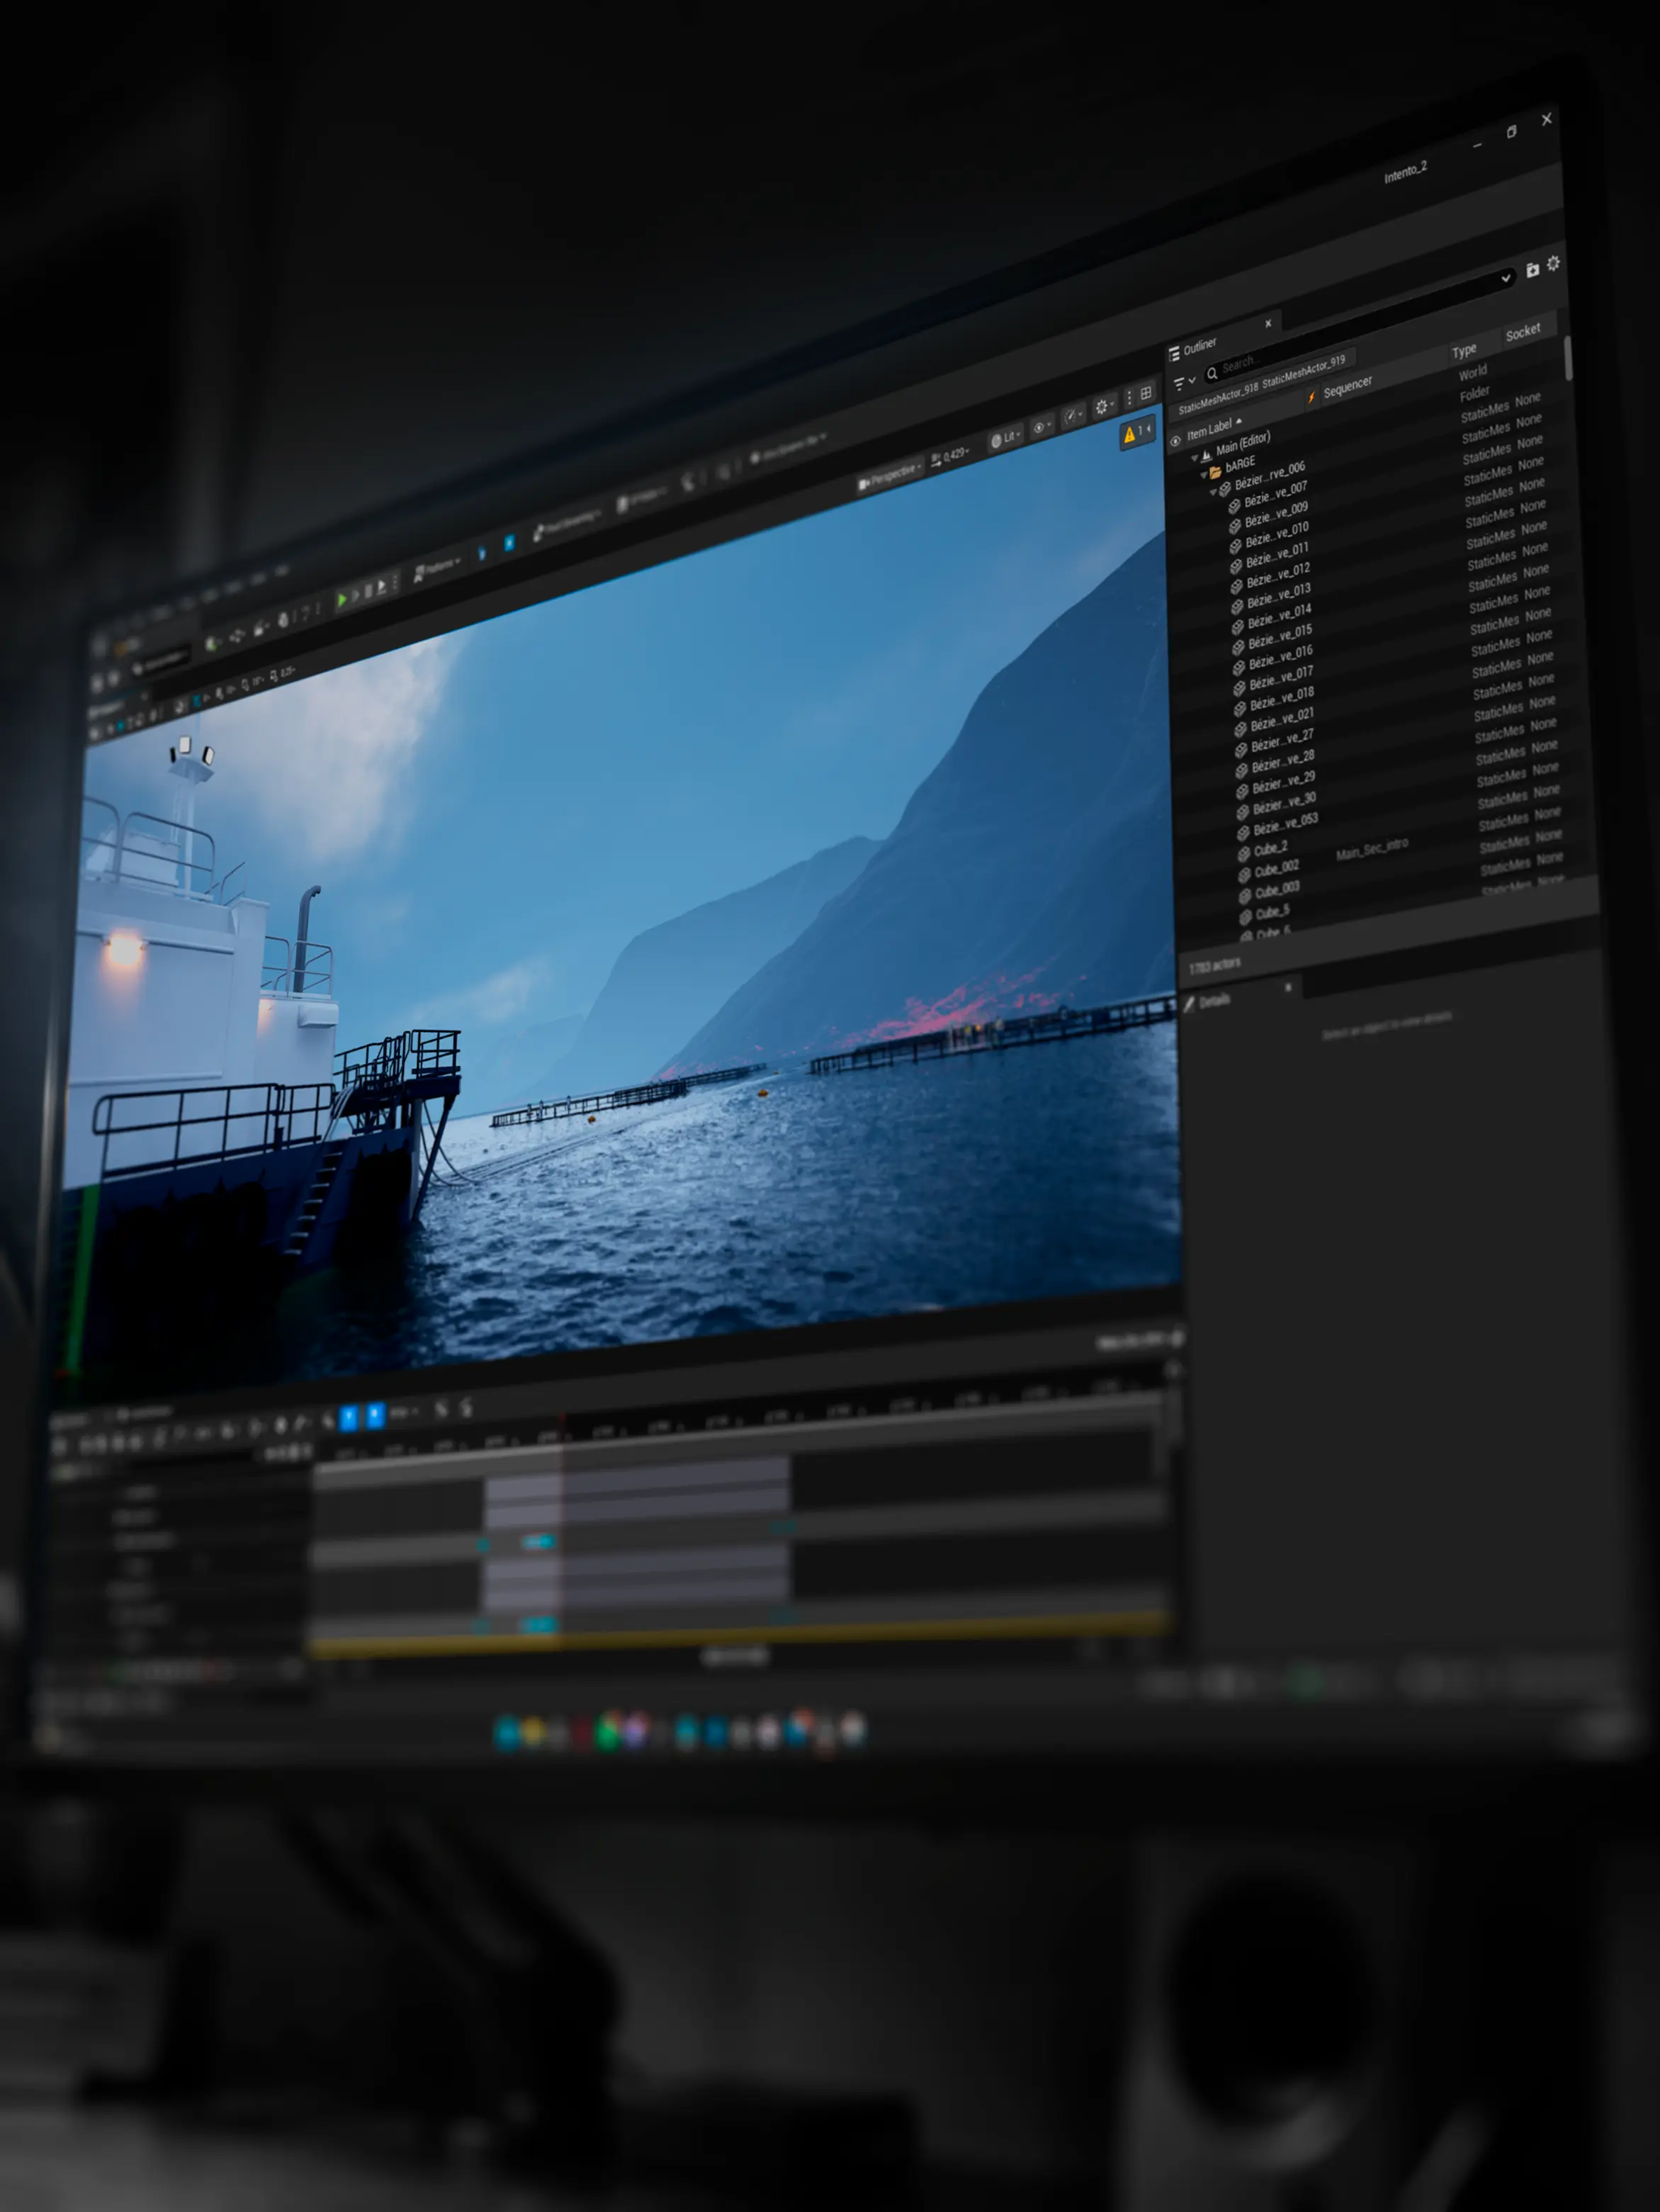The width and height of the screenshot is (1660, 2212).
Task: Collapse the Main (Editor) tree node
Action: (1195, 457)
